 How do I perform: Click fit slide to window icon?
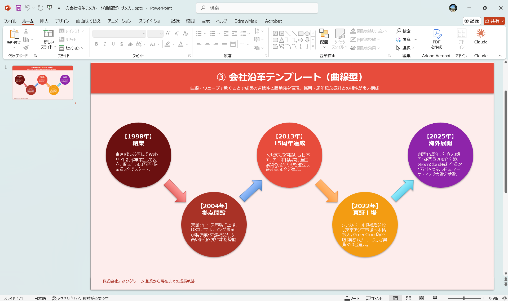tap(504, 298)
